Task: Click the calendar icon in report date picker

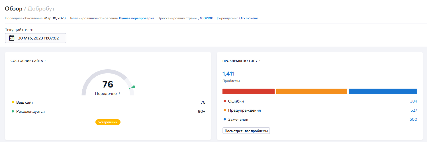Action: click(x=12, y=38)
